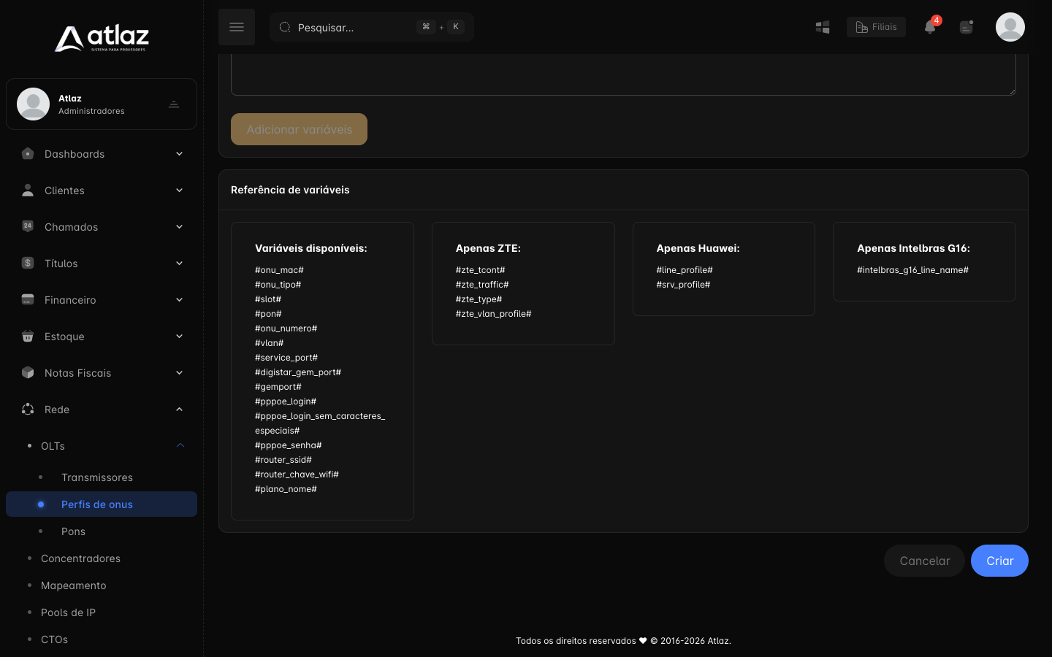
Task: Click the Cancelar button
Action: click(925, 561)
